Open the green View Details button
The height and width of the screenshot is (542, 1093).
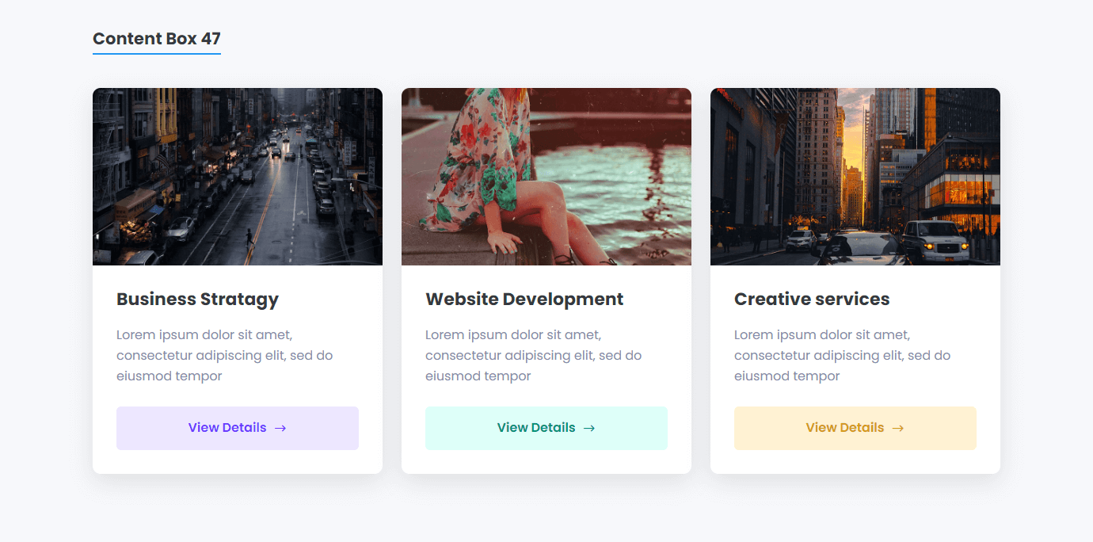coord(546,428)
